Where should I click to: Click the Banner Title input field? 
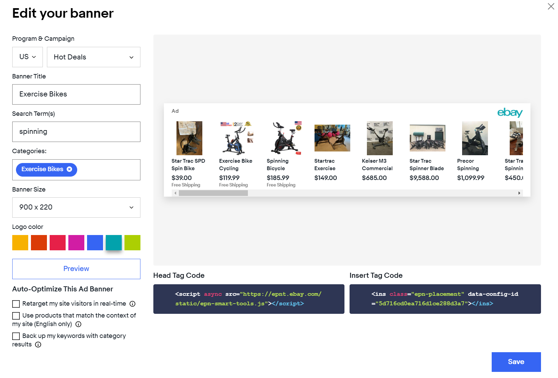pyautogui.click(x=76, y=94)
